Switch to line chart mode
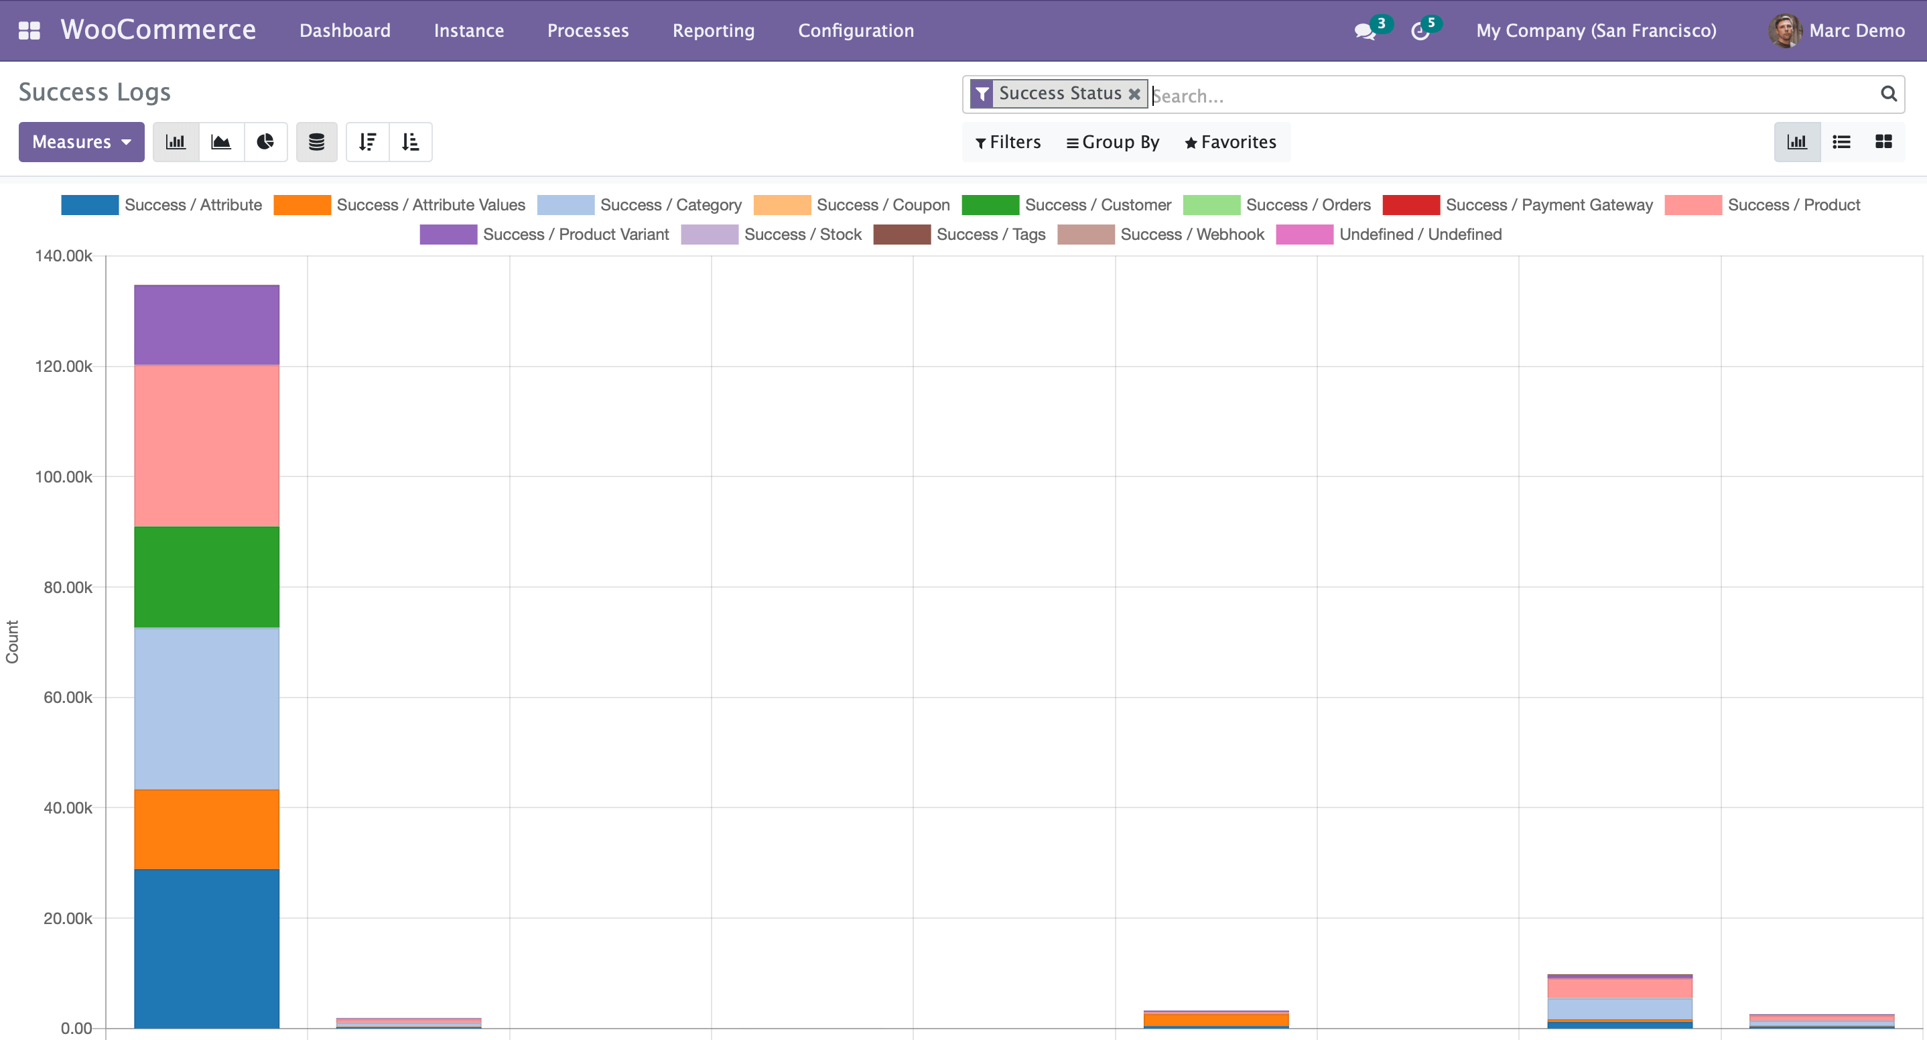Viewport: 1927px width, 1040px height. [x=220, y=142]
